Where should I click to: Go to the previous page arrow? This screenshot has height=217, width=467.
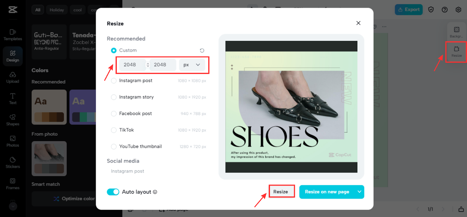coord(418,209)
